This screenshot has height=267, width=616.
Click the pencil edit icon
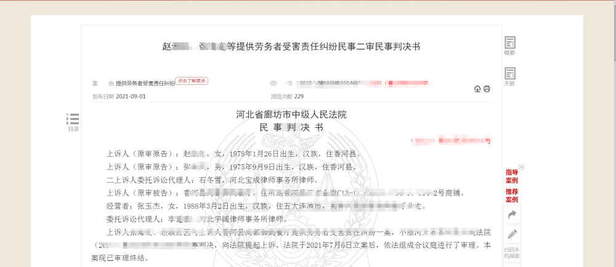pos(512,234)
